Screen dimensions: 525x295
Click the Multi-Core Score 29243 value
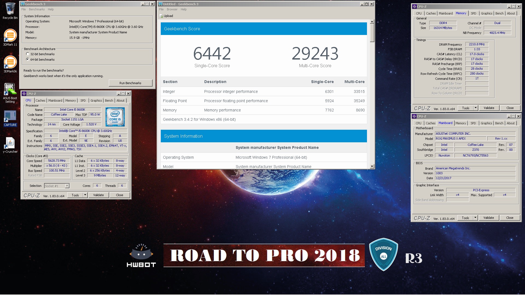click(x=315, y=54)
